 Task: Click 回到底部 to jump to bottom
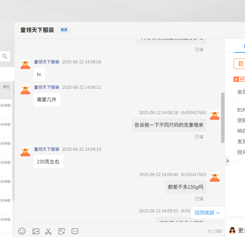tap(207, 213)
